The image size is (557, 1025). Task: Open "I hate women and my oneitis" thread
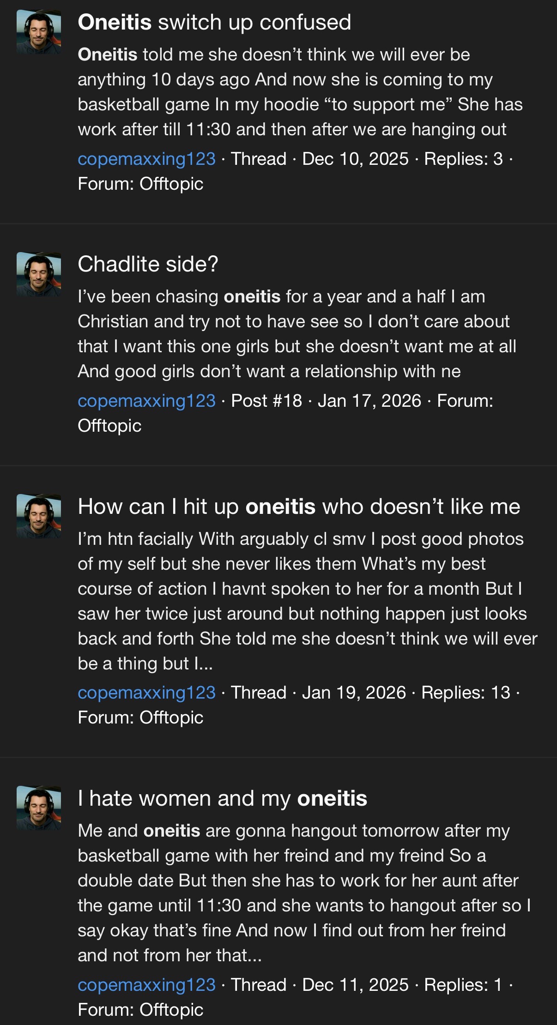(x=222, y=798)
